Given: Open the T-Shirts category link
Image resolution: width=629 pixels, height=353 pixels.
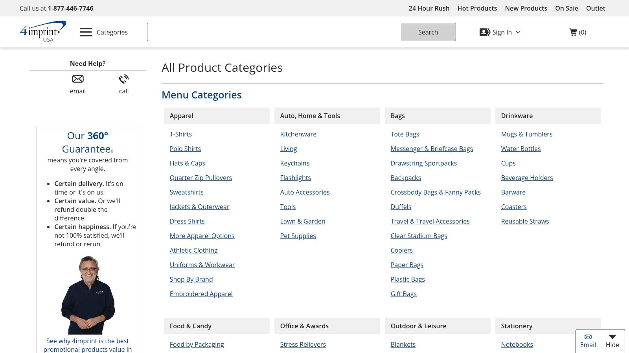Looking at the screenshot, I should pyautogui.click(x=181, y=134).
